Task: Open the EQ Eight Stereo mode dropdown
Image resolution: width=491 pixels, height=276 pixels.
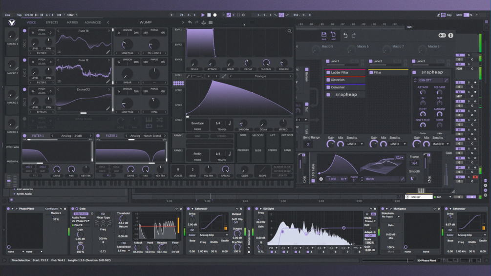Action: (x=370, y=221)
